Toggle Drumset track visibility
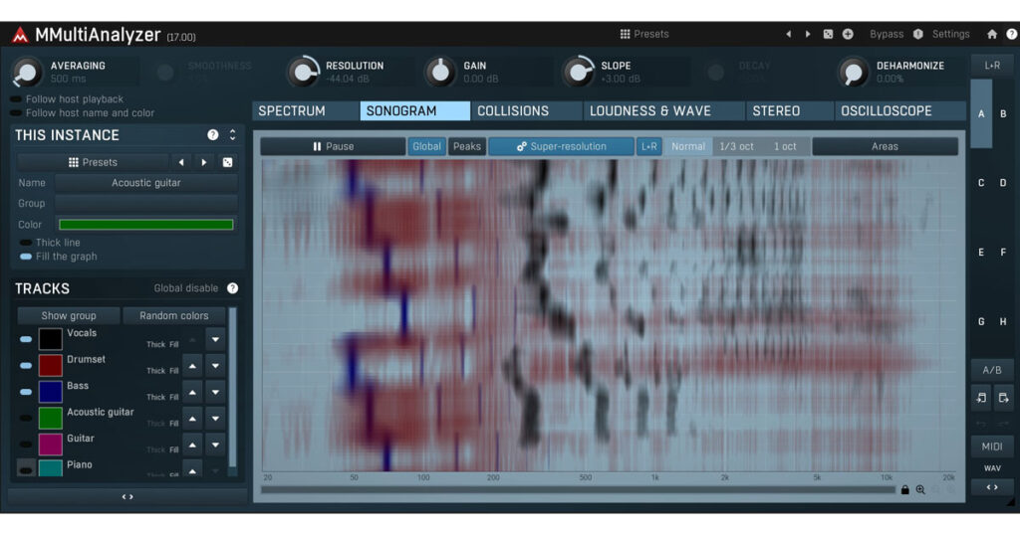 (26, 366)
